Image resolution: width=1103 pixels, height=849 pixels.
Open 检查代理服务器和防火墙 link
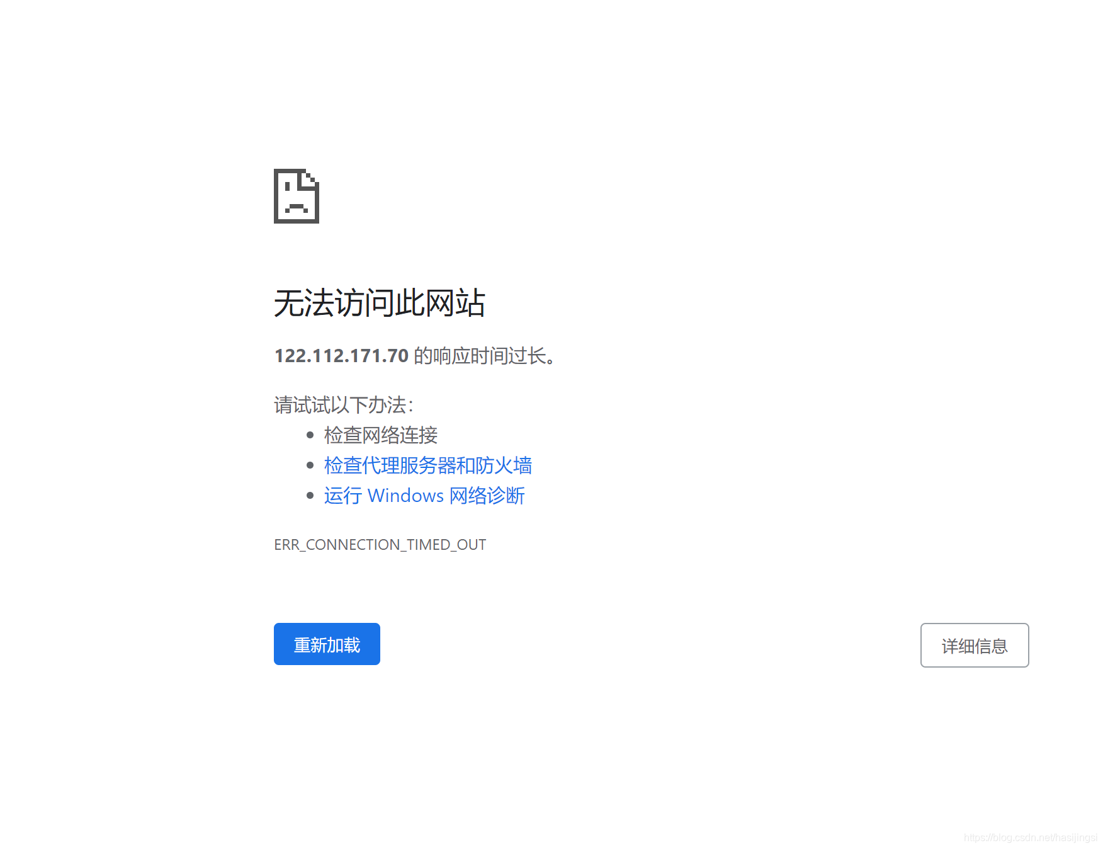(428, 465)
